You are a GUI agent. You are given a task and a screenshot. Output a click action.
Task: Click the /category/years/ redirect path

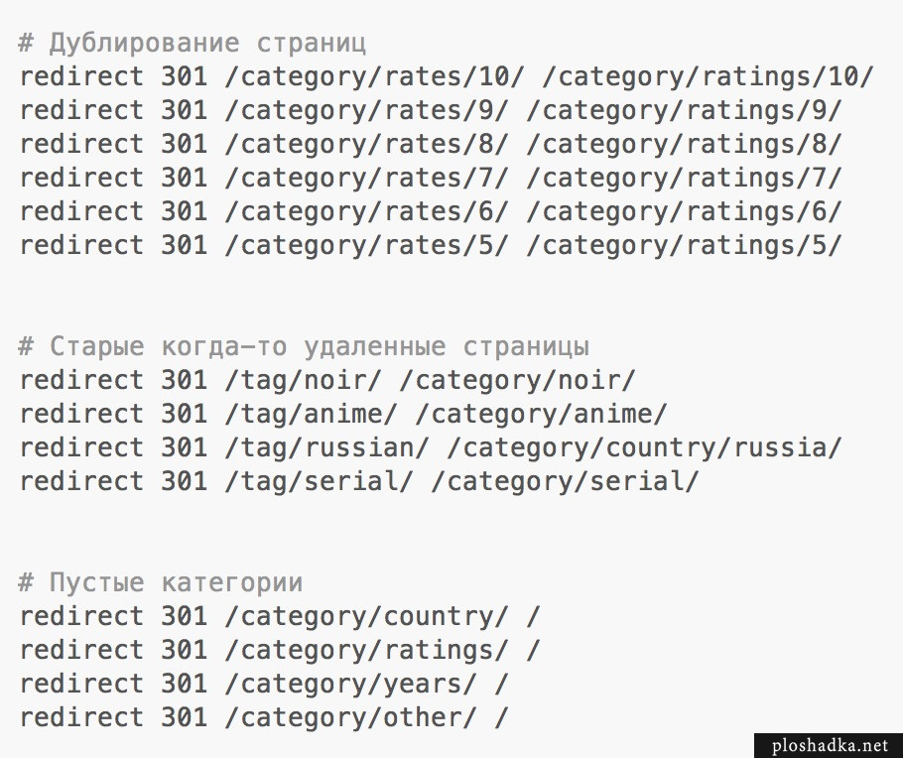pyautogui.click(x=350, y=685)
